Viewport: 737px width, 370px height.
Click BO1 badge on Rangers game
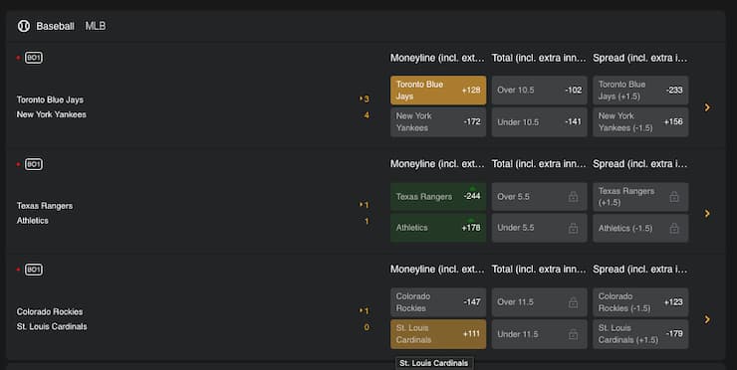(34, 164)
